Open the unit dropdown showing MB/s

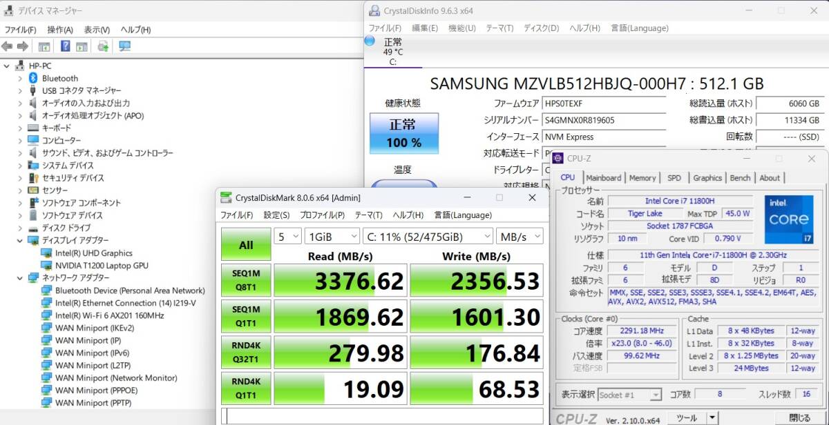[520, 236]
